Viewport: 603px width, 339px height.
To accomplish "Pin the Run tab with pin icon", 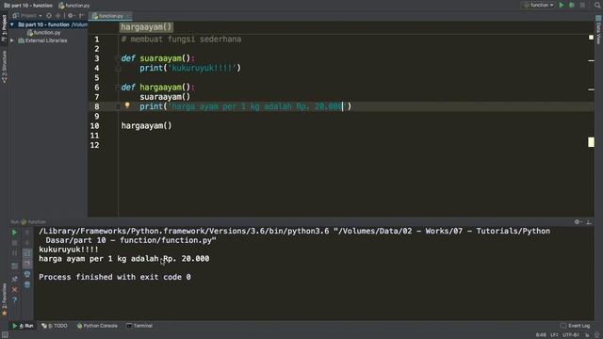I will [14, 279].
